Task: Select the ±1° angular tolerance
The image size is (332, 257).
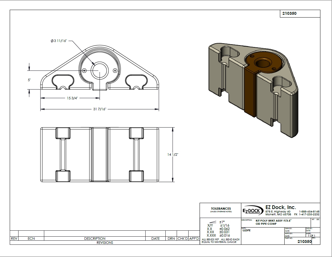Action: 222,222
